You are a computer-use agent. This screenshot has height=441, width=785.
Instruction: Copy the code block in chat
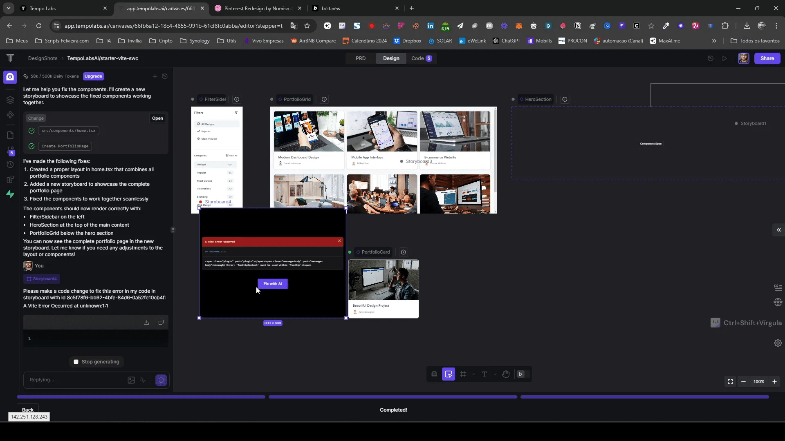(161, 322)
